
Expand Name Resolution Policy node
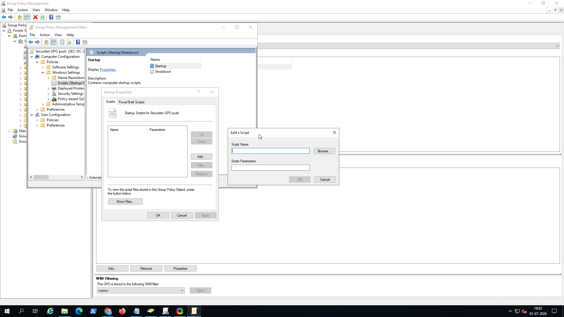tap(48, 78)
